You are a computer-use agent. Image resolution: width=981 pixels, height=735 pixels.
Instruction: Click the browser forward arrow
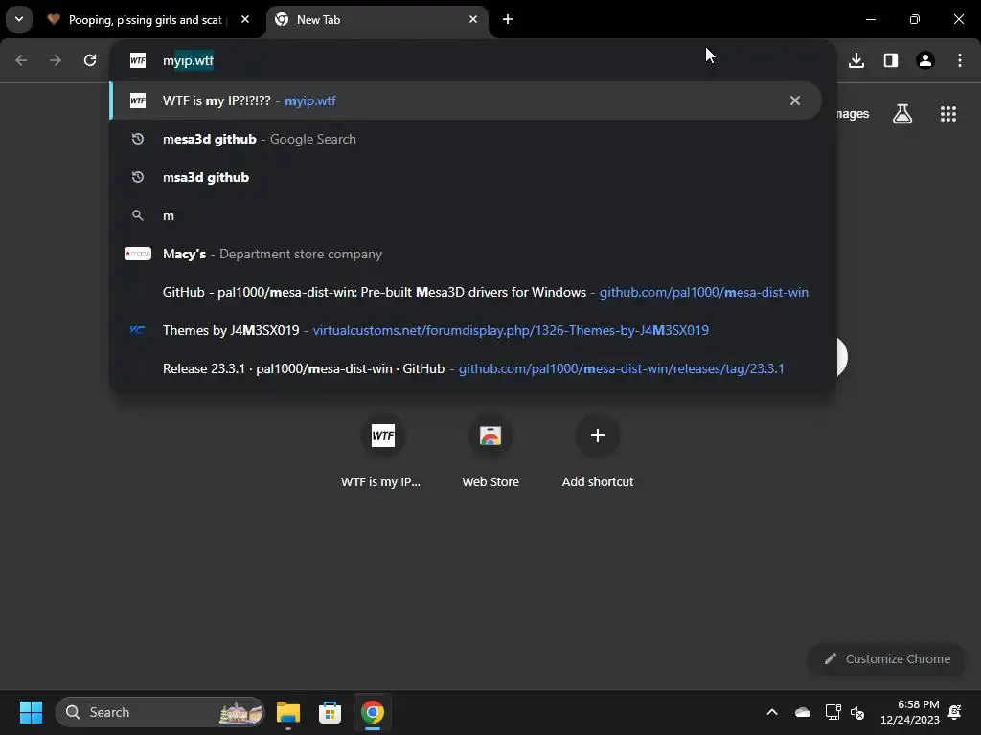[55, 60]
